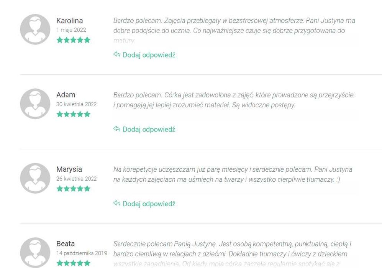Click reply arrow icon under Adam's review

pyautogui.click(x=117, y=129)
